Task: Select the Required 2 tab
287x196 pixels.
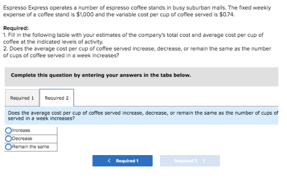Action: pyautogui.click(x=57, y=98)
